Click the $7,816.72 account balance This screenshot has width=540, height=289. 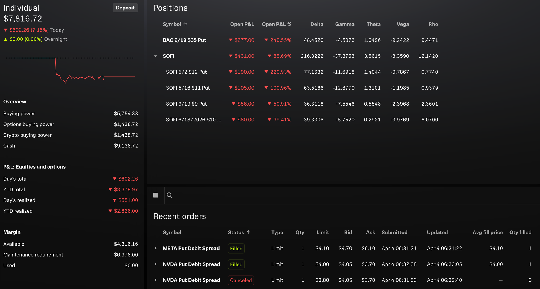tap(23, 19)
